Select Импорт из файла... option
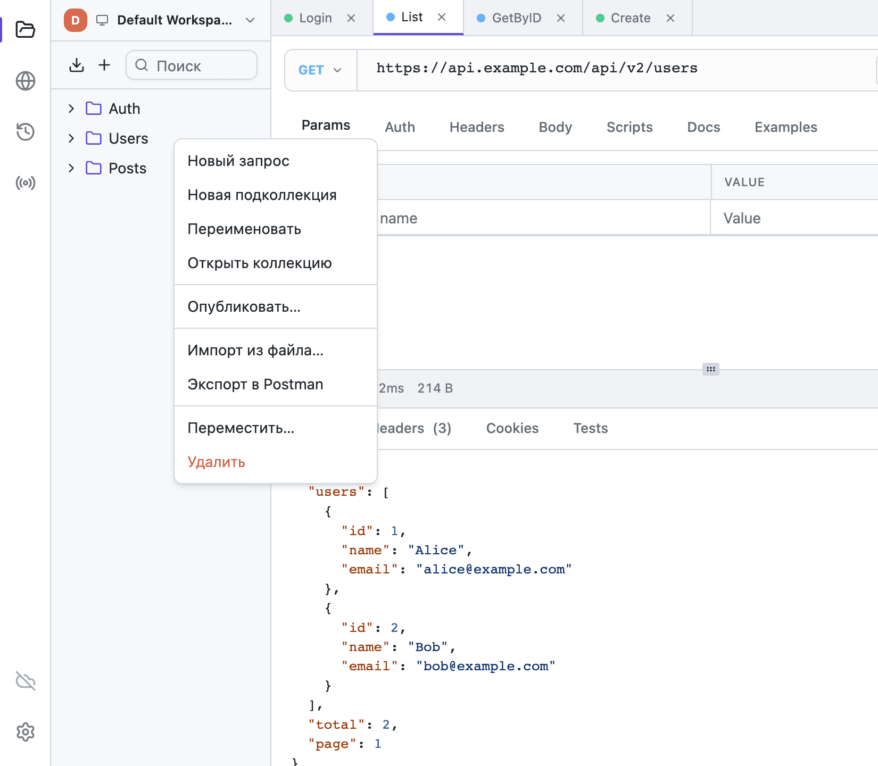Screen dimensions: 878x766 276,350
